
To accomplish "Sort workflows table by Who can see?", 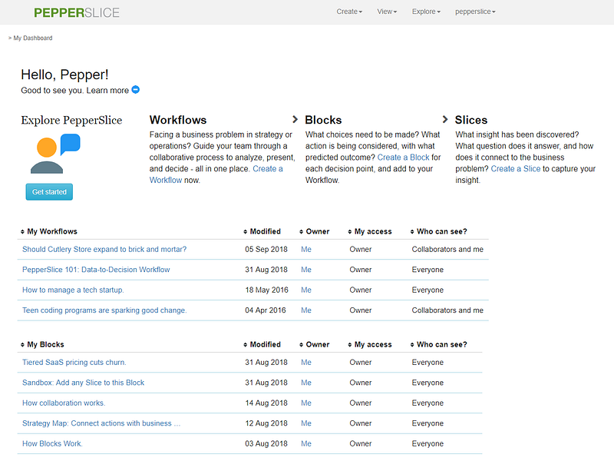I will (x=438, y=231).
